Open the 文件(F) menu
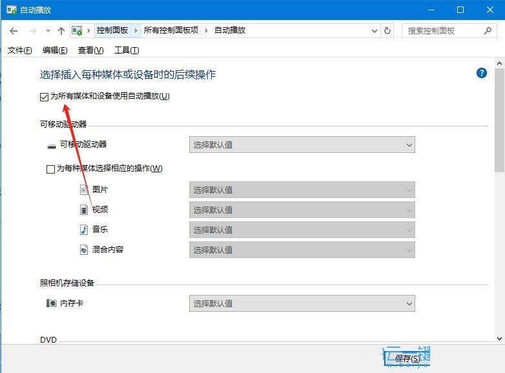Image resolution: width=505 pixels, height=373 pixels. click(20, 50)
